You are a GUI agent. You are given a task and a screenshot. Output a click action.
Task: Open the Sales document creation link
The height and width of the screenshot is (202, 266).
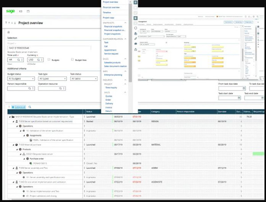116,66
